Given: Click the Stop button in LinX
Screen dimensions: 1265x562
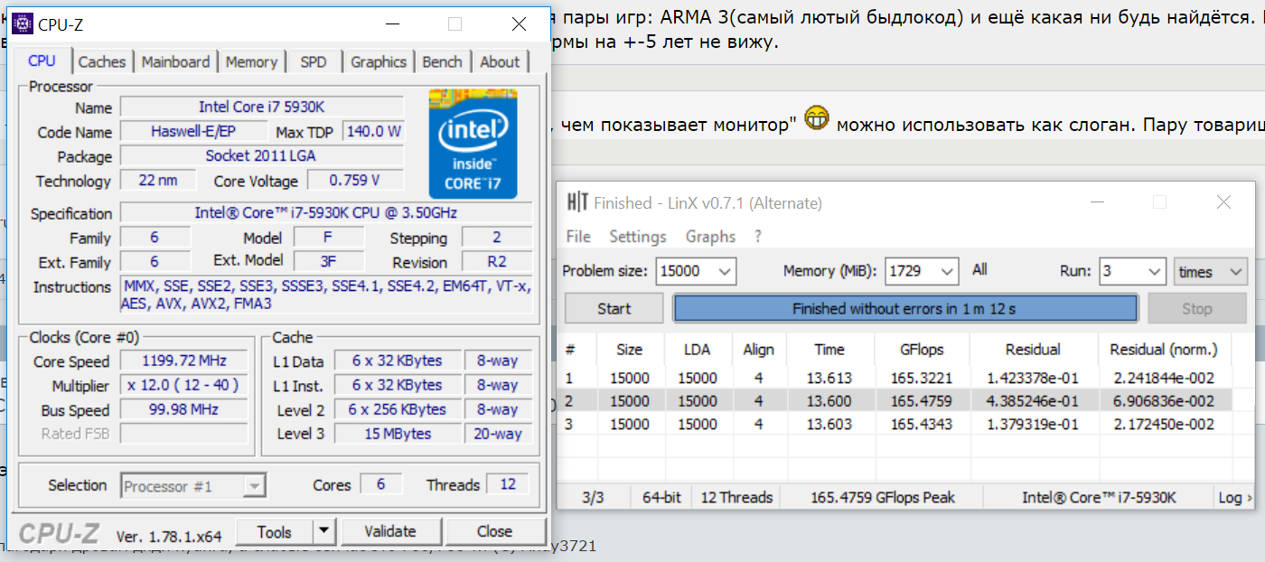Looking at the screenshot, I should pos(1196,309).
